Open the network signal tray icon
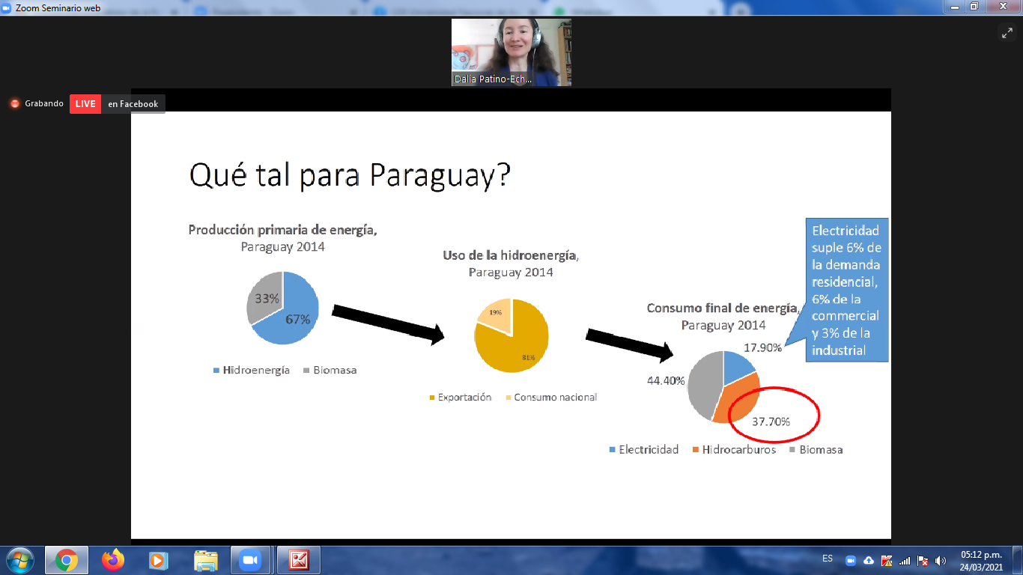This screenshot has width=1023, height=575. [905, 561]
